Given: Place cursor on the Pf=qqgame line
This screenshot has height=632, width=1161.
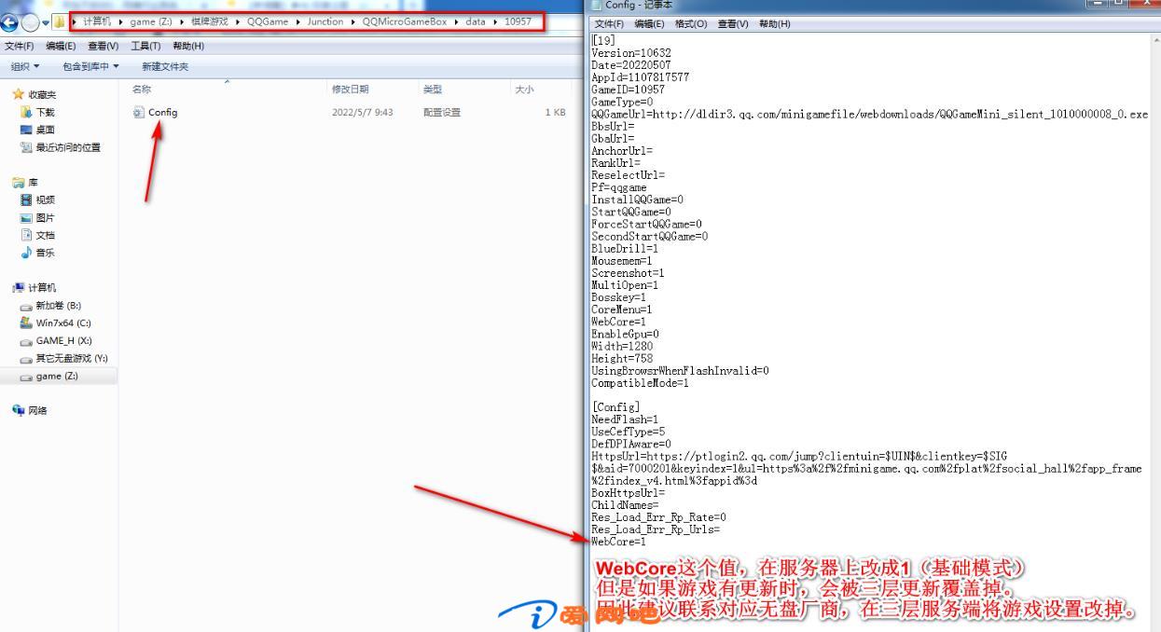Looking at the screenshot, I should 619,187.
